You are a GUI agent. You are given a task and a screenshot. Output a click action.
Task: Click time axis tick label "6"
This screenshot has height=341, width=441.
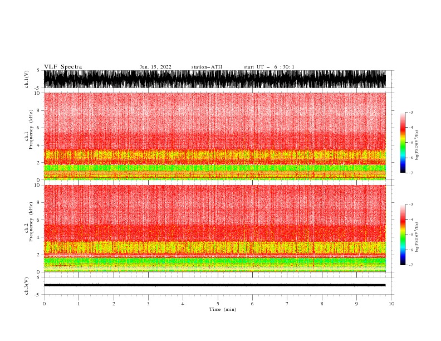coord(252,304)
